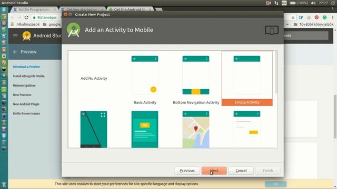Click the Previous button in the dialog
The image size is (337, 189).
click(187, 171)
